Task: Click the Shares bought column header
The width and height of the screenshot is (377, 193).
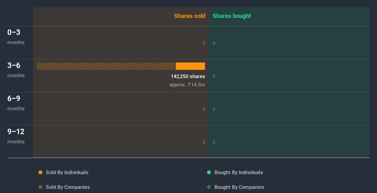Action: tap(232, 16)
